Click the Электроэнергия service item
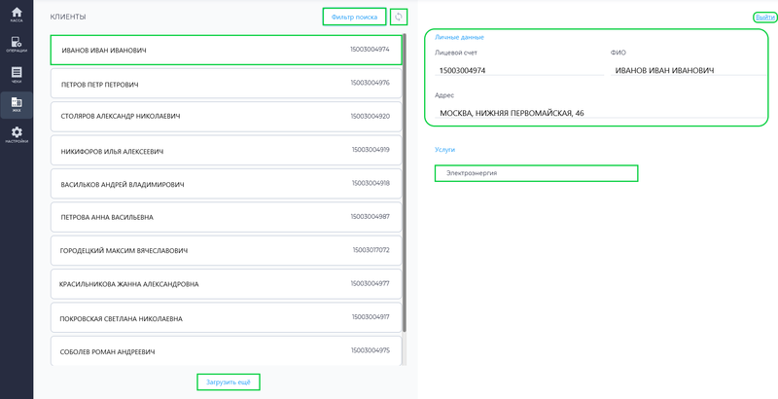This screenshot has height=399, width=778. tap(536, 173)
